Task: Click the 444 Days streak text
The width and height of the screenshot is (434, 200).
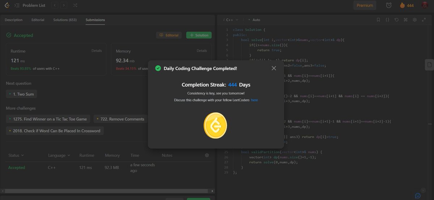Action: tap(239, 85)
